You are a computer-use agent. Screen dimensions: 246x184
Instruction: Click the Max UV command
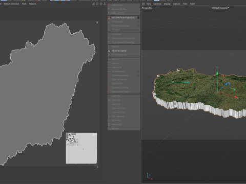pos(124,47)
